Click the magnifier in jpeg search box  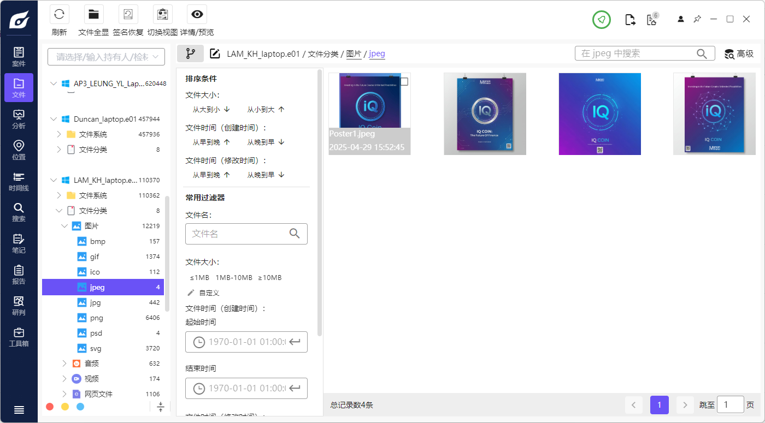pyautogui.click(x=702, y=53)
